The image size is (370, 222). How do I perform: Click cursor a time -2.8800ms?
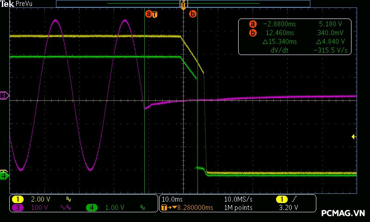[x=279, y=24]
